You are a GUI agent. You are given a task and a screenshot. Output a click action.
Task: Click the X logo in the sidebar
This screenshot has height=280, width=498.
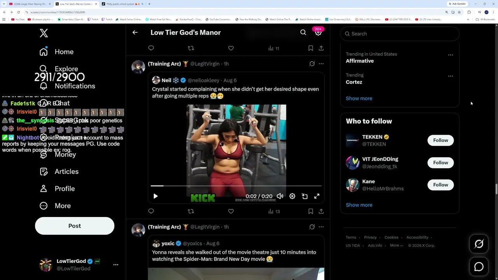coord(44,33)
